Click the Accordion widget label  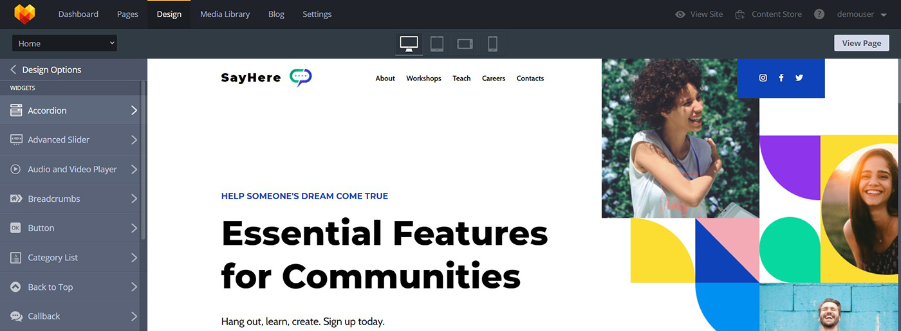[47, 111]
